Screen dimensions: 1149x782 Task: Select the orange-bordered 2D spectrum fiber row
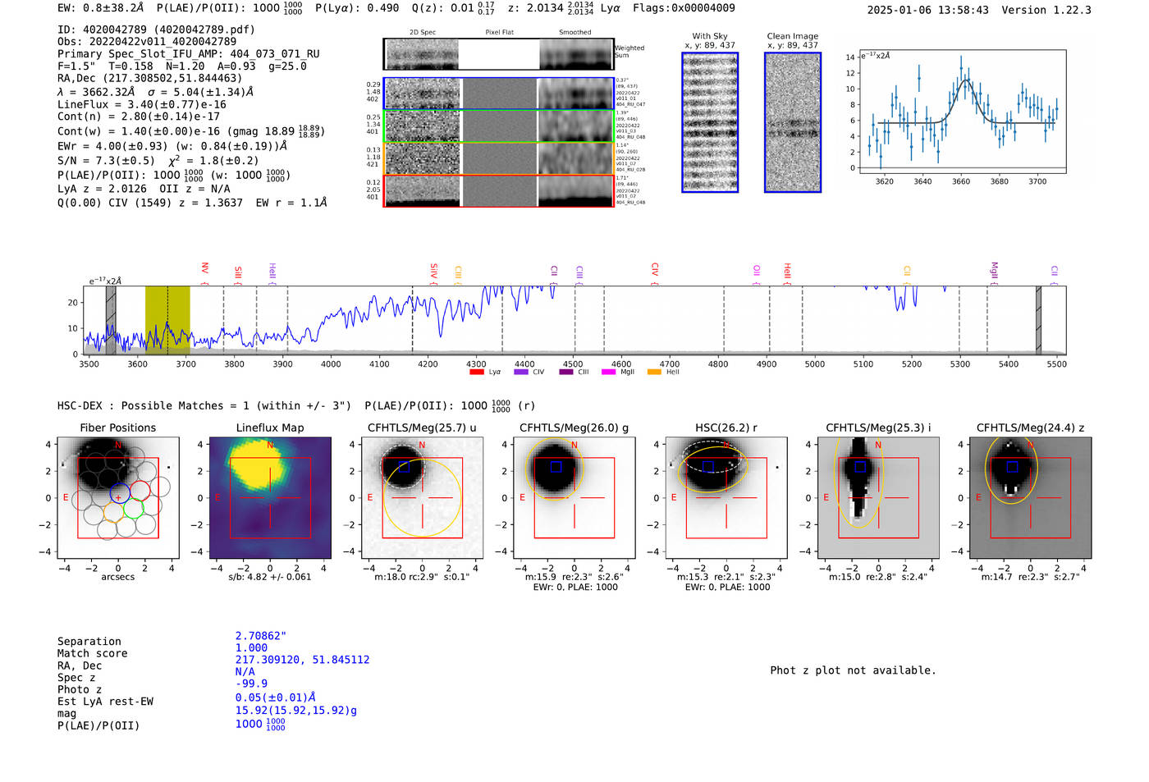pos(498,158)
